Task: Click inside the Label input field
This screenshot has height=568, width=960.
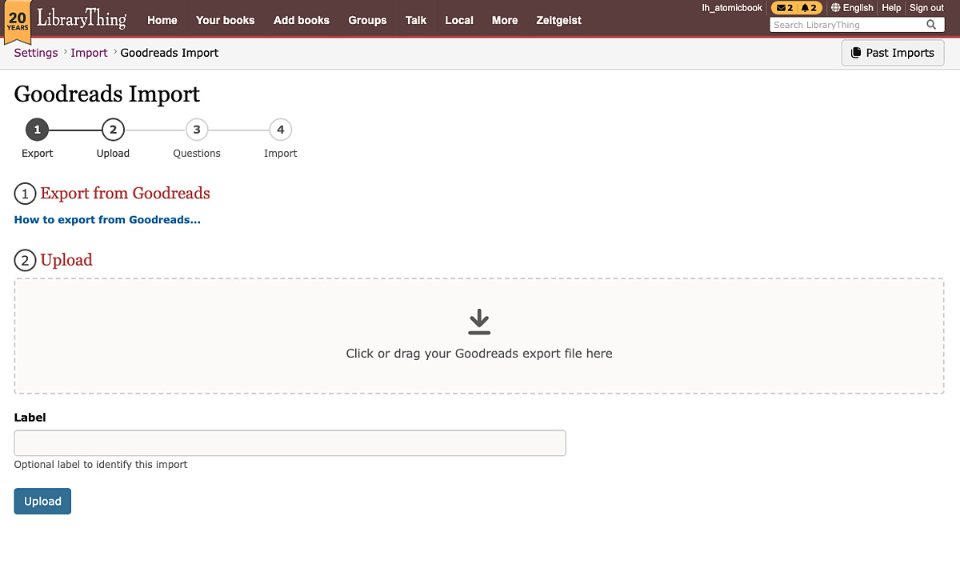Action: [290, 442]
